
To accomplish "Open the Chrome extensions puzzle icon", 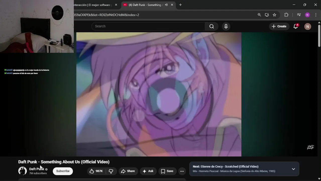I will [x=286, y=15].
